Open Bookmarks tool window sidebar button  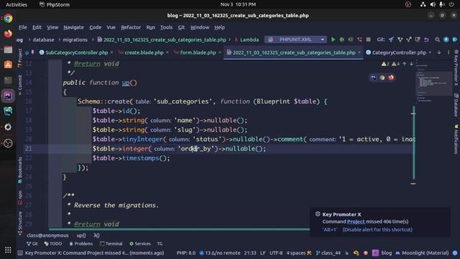click(x=20, y=170)
